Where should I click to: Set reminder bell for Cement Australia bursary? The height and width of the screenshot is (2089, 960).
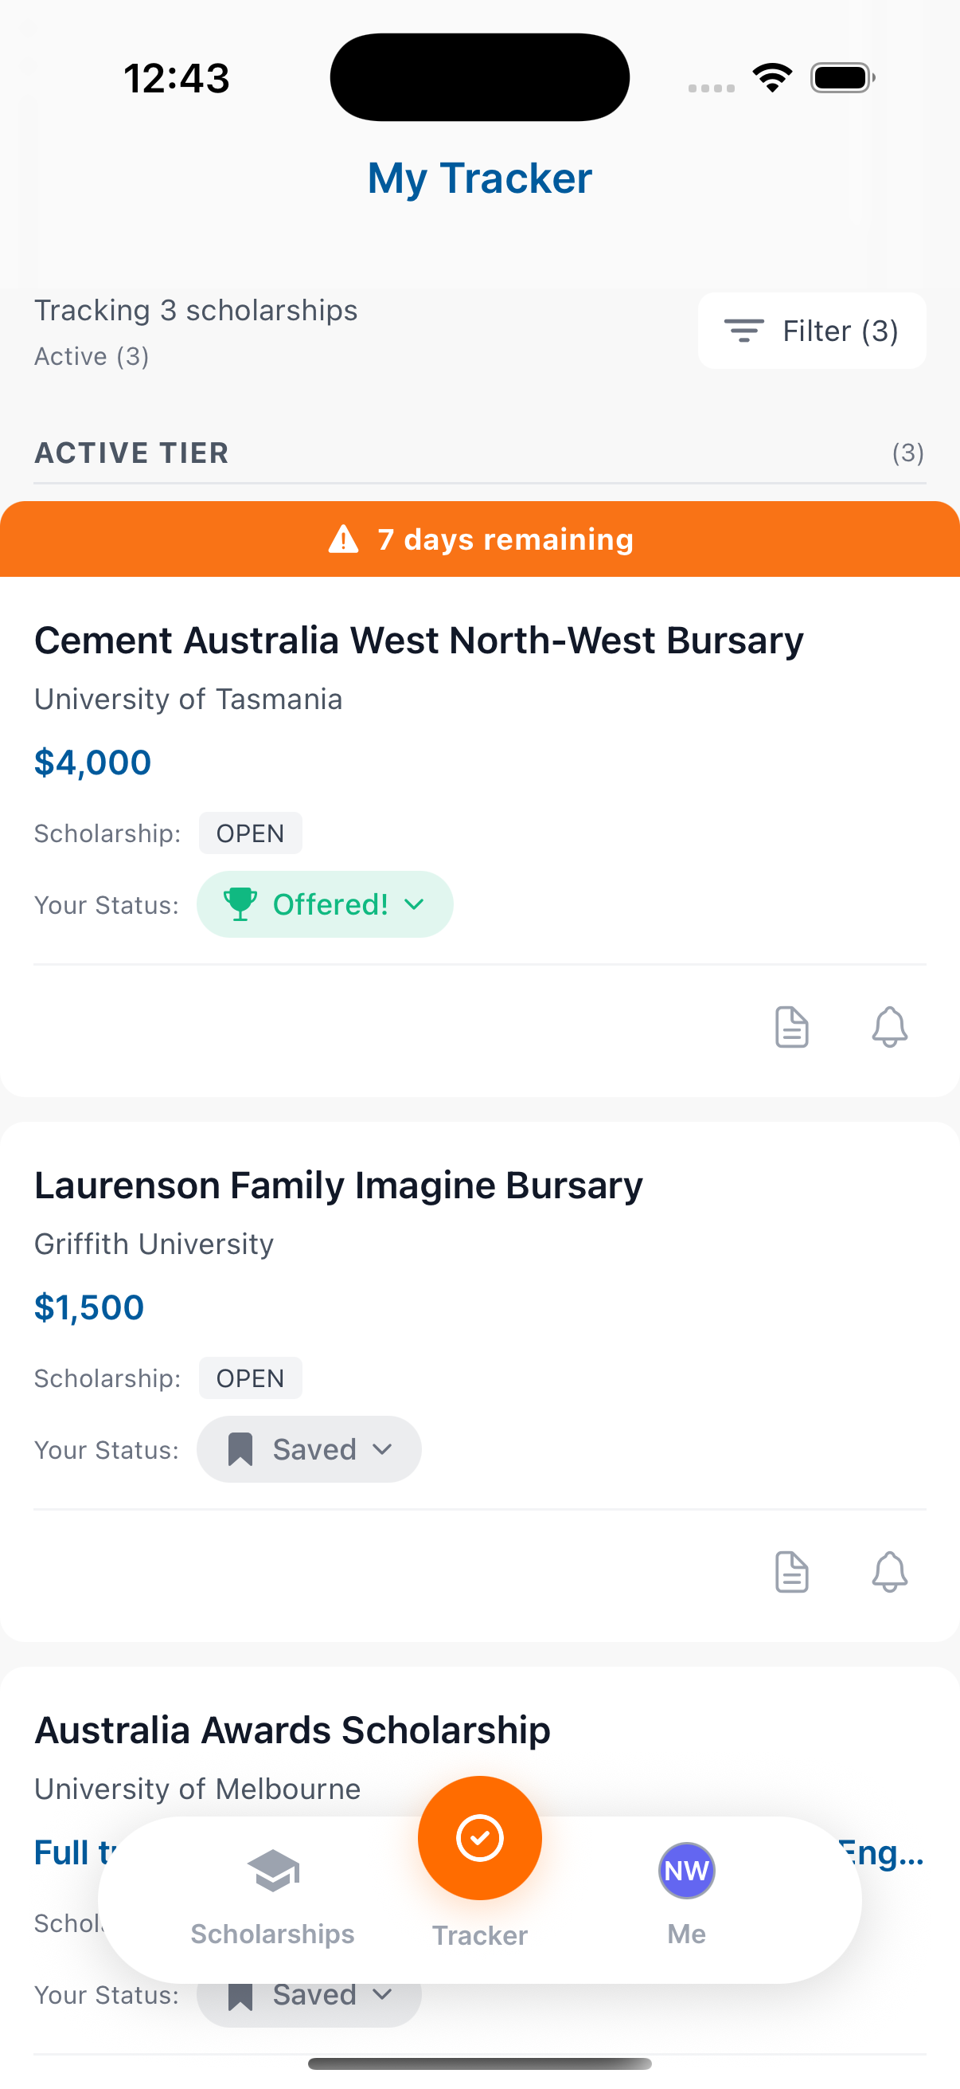pyautogui.click(x=888, y=1028)
